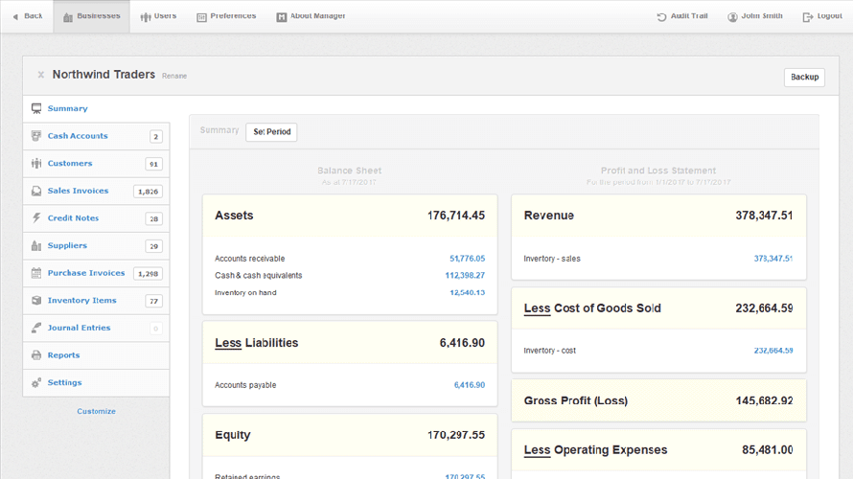Click the Credit Notes lightning icon
This screenshot has height=479, width=853.
click(36, 218)
